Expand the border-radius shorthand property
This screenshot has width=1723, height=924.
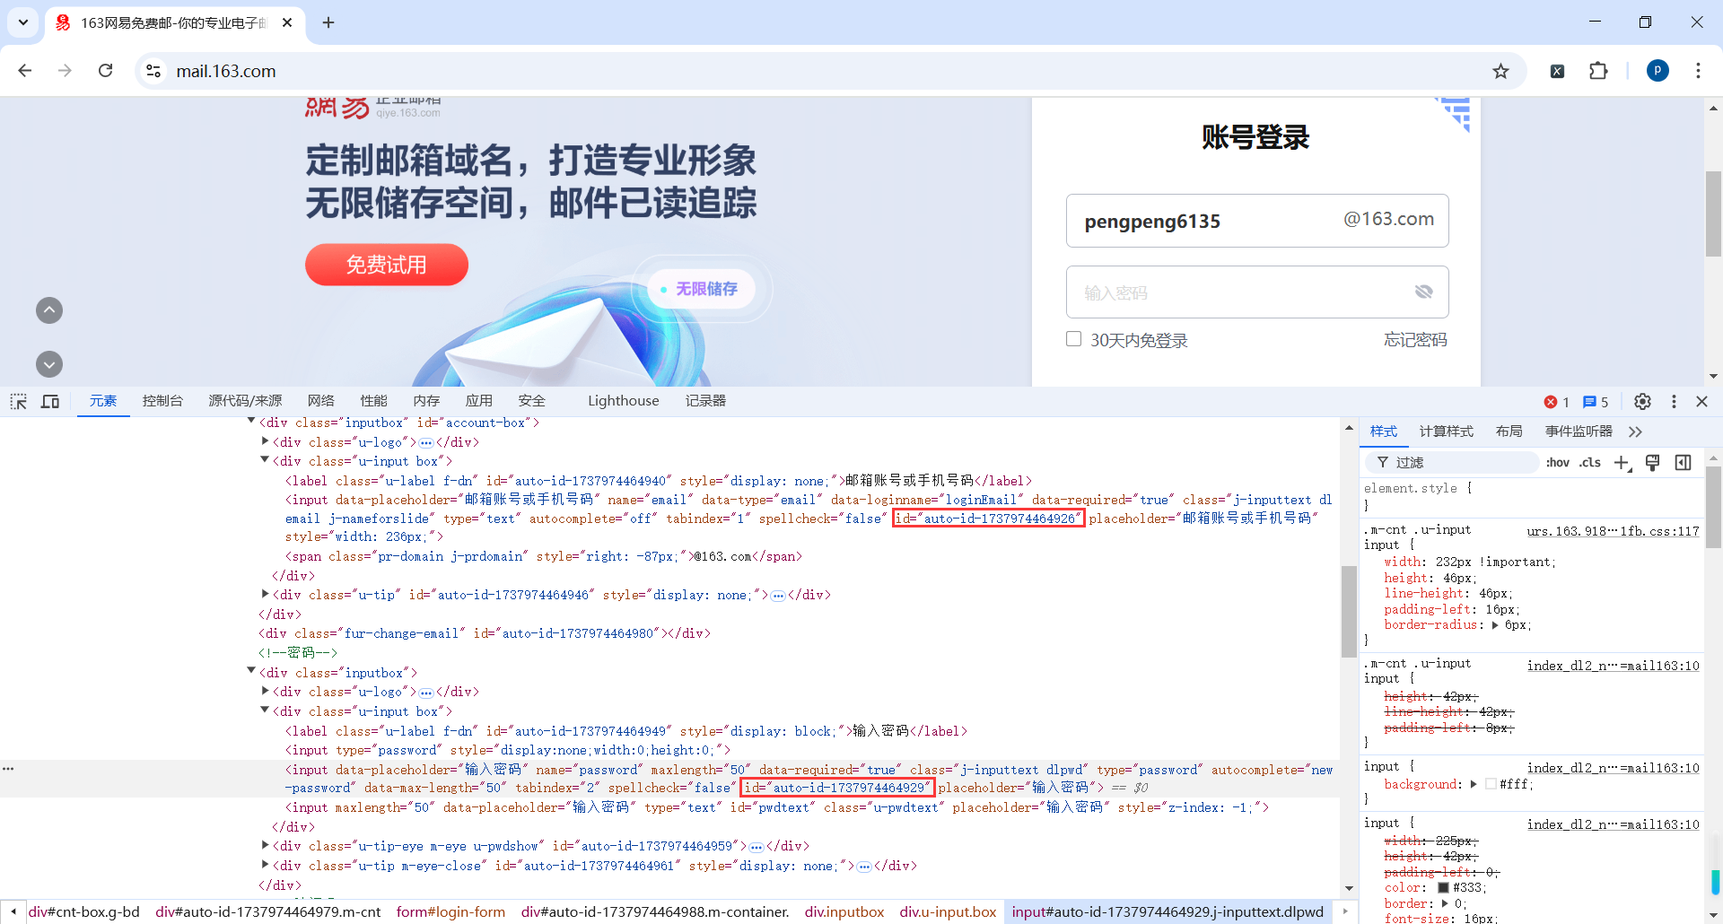pos(1494,625)
